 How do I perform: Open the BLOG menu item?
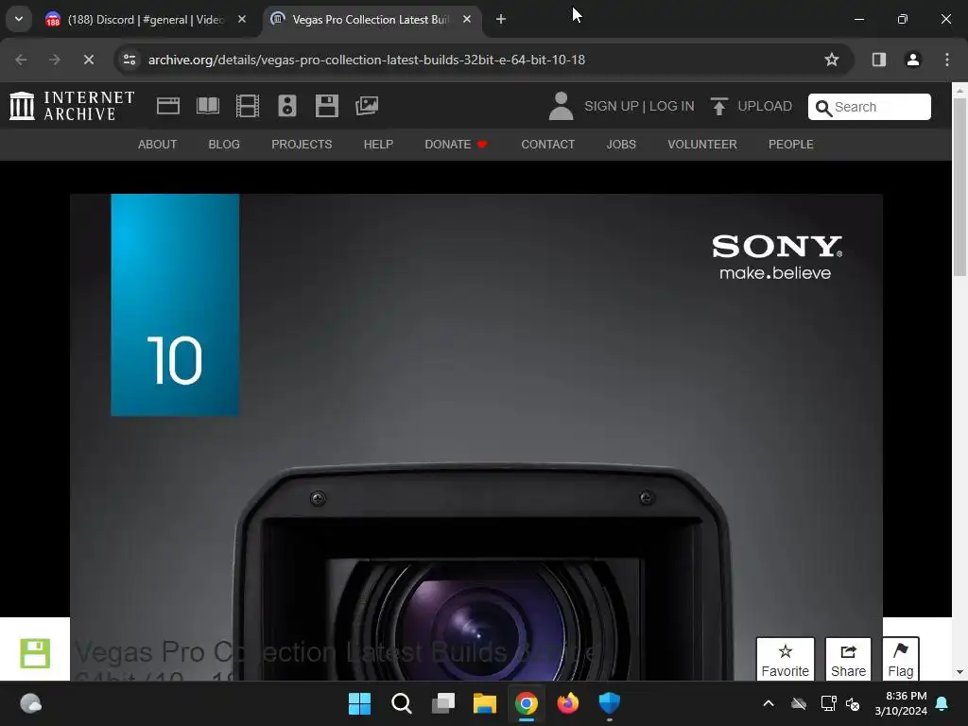[x=224, y=145]
